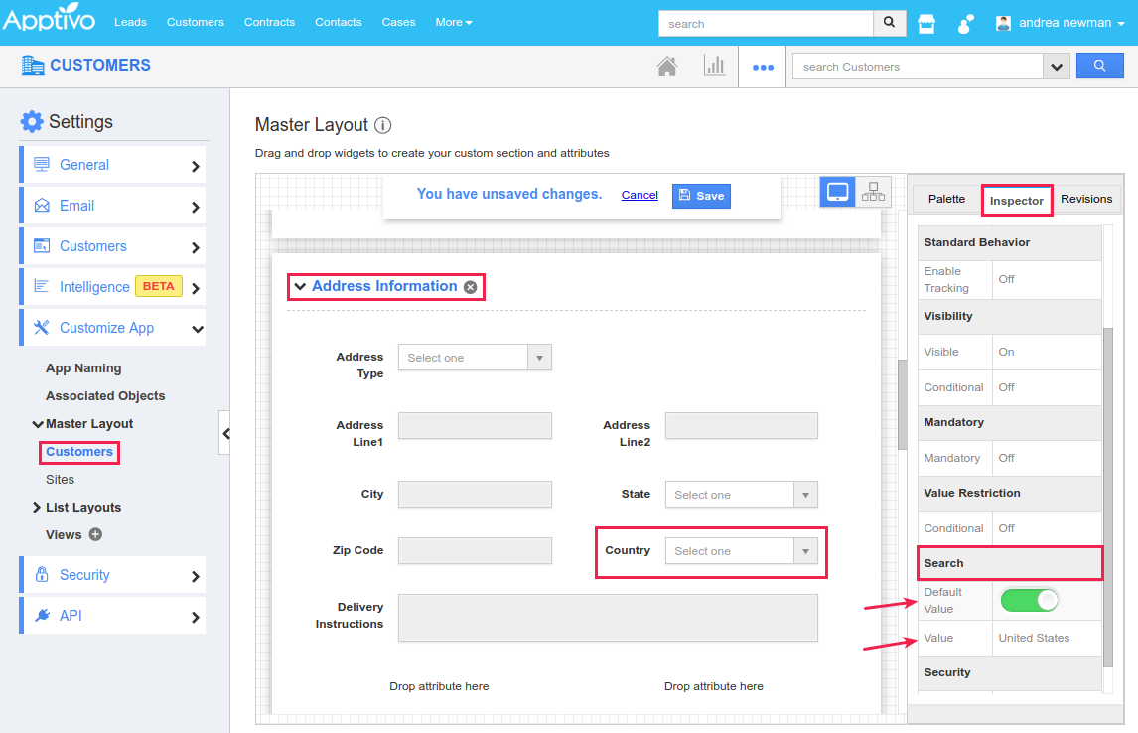
Task: Click the home icon in Customers header
Action: click(x=667, y=67)
